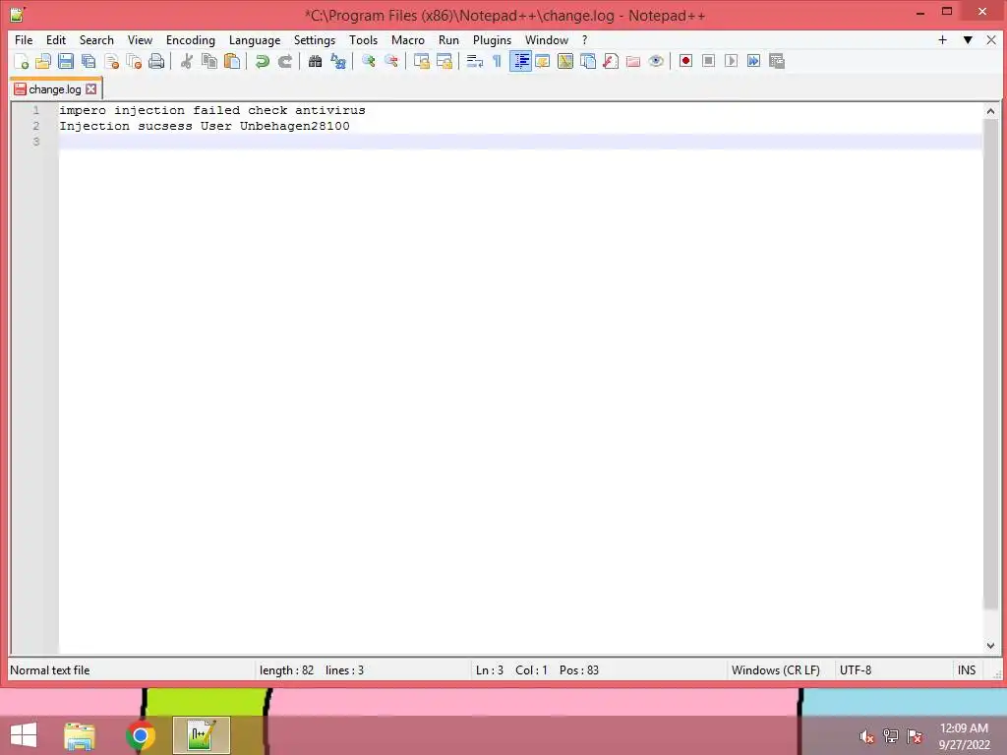Open the Language menu
This screenshot has width=1007, height=755.
[255, 39]
